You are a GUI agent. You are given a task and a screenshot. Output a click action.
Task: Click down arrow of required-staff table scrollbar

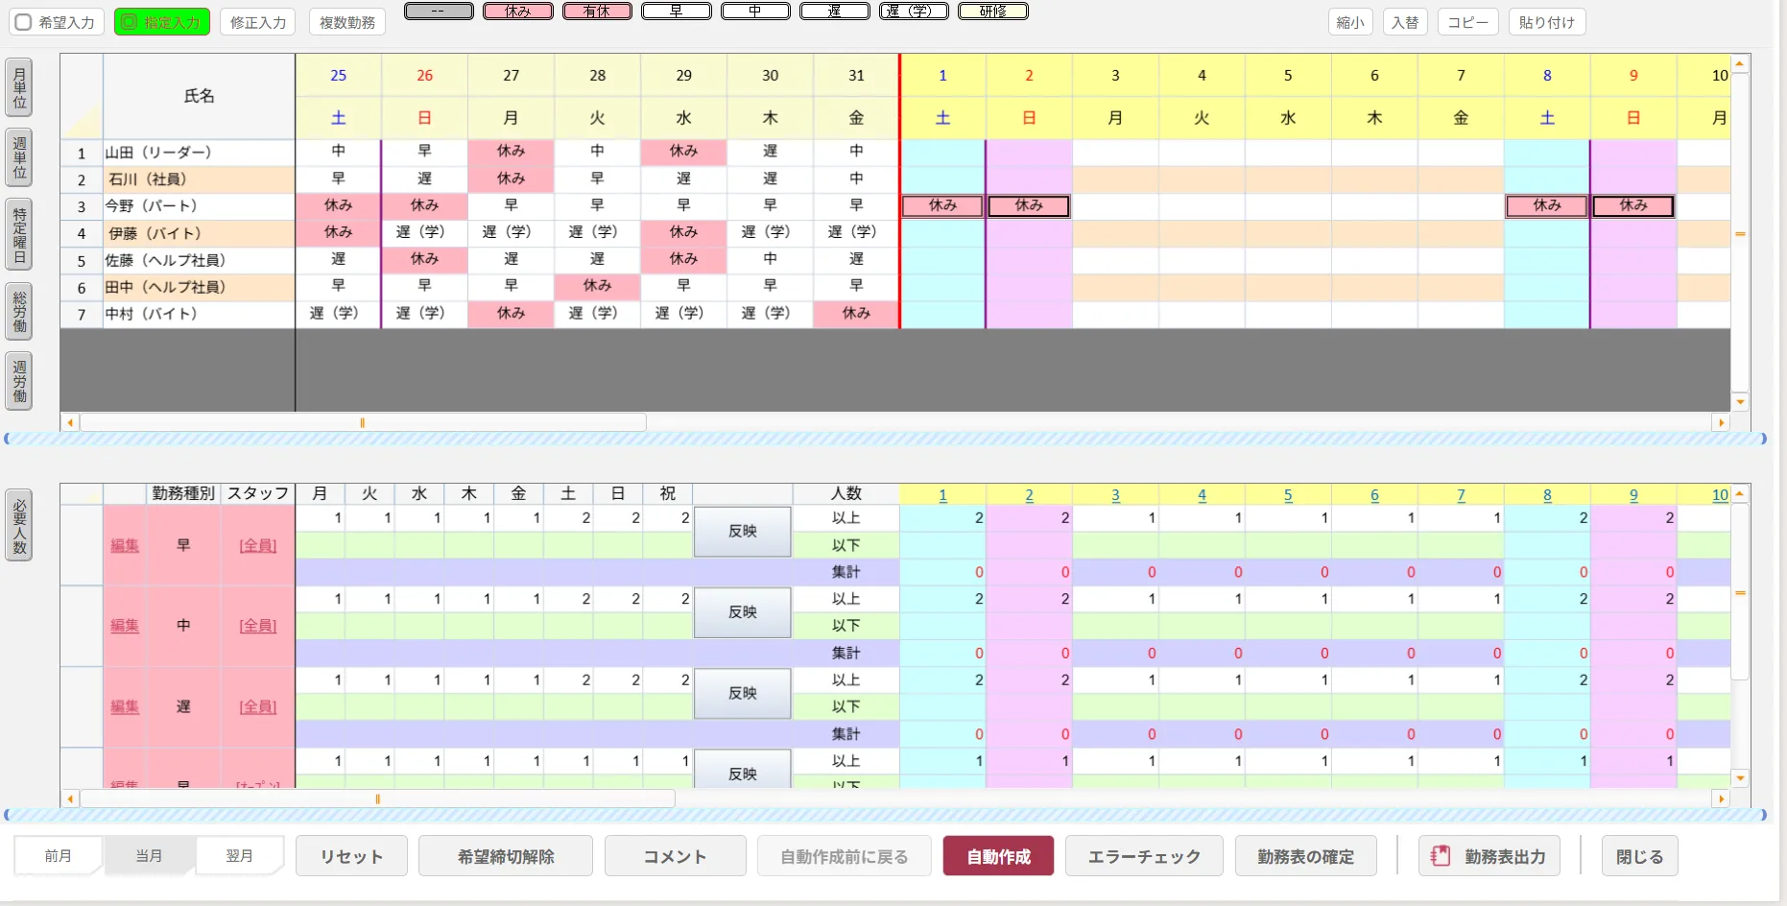point(1740,778)
